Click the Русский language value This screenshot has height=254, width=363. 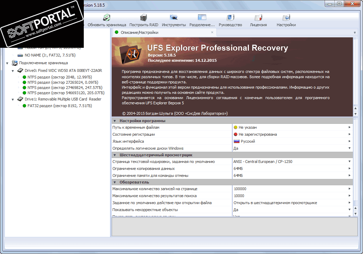pos(248,141)
